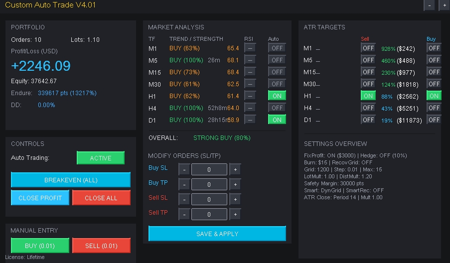Turn off D1 Auto toggle in Market Analysis

click(277, 120)
